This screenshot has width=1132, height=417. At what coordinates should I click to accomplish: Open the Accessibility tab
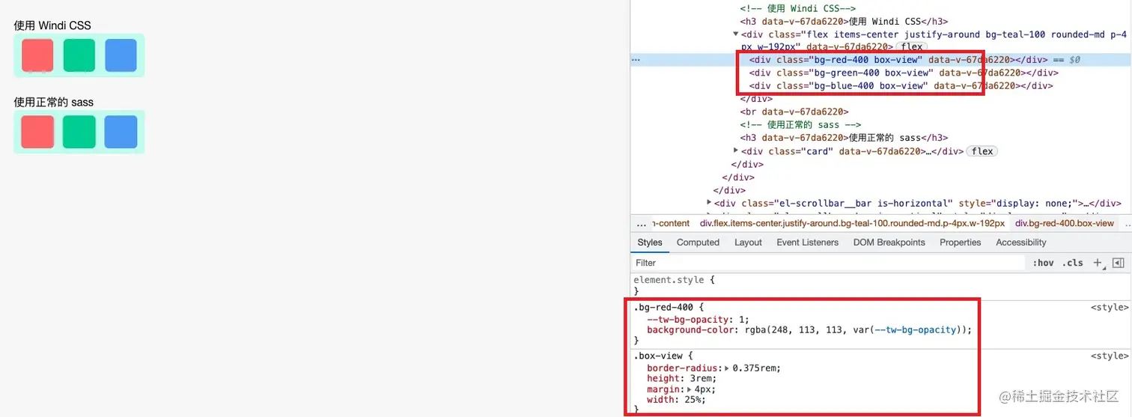[x=1020, y=243]
